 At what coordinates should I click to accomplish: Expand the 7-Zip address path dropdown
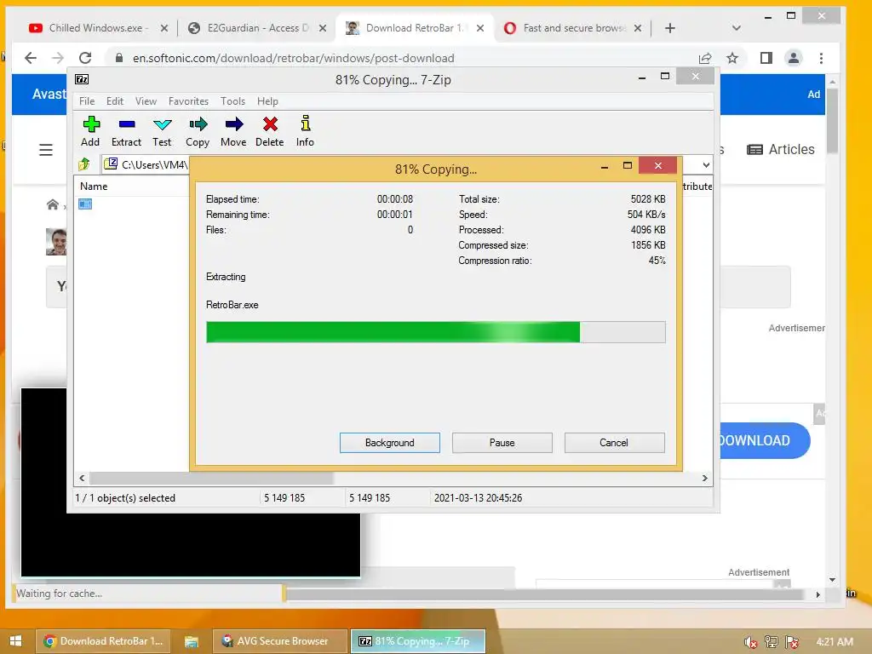point(706,164)
